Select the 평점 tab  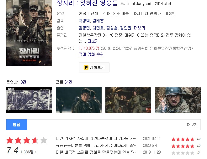click(x=17, y=125)
